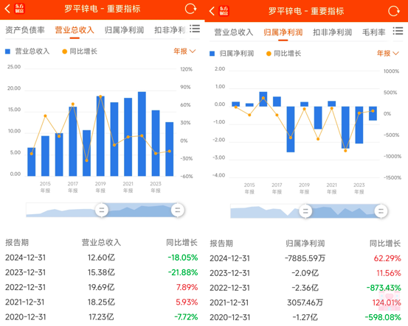Tap 2015 年报 axis label in revenue chart
This screenshot has width=408, height=326.
(x=45, y=187)
